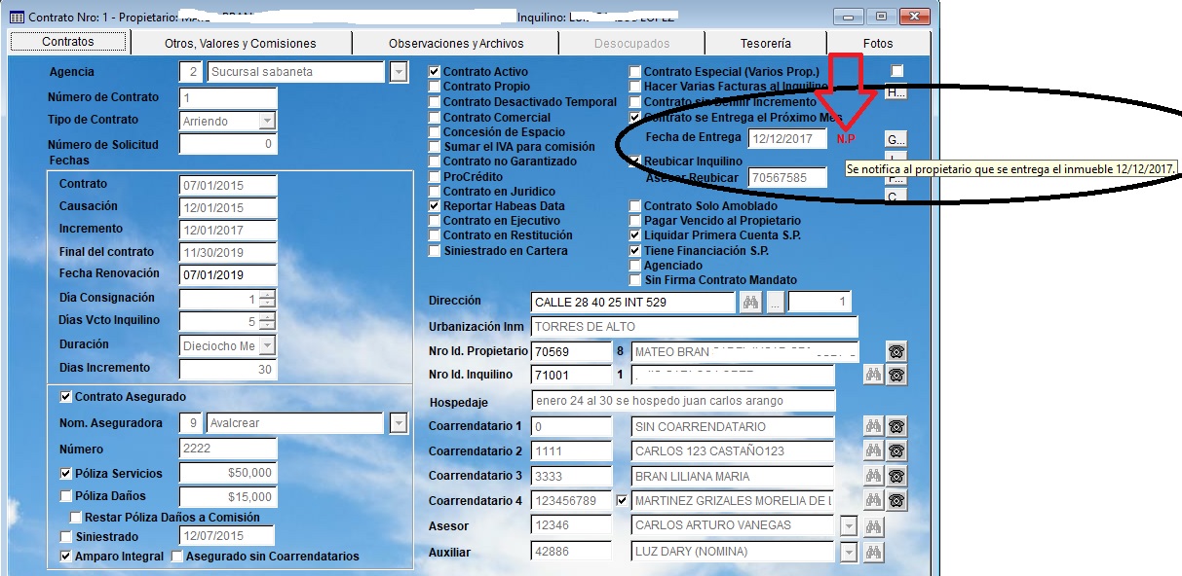1182x576 pixels.
Task: Open the Duración dropdown
Action: point(267,345)
